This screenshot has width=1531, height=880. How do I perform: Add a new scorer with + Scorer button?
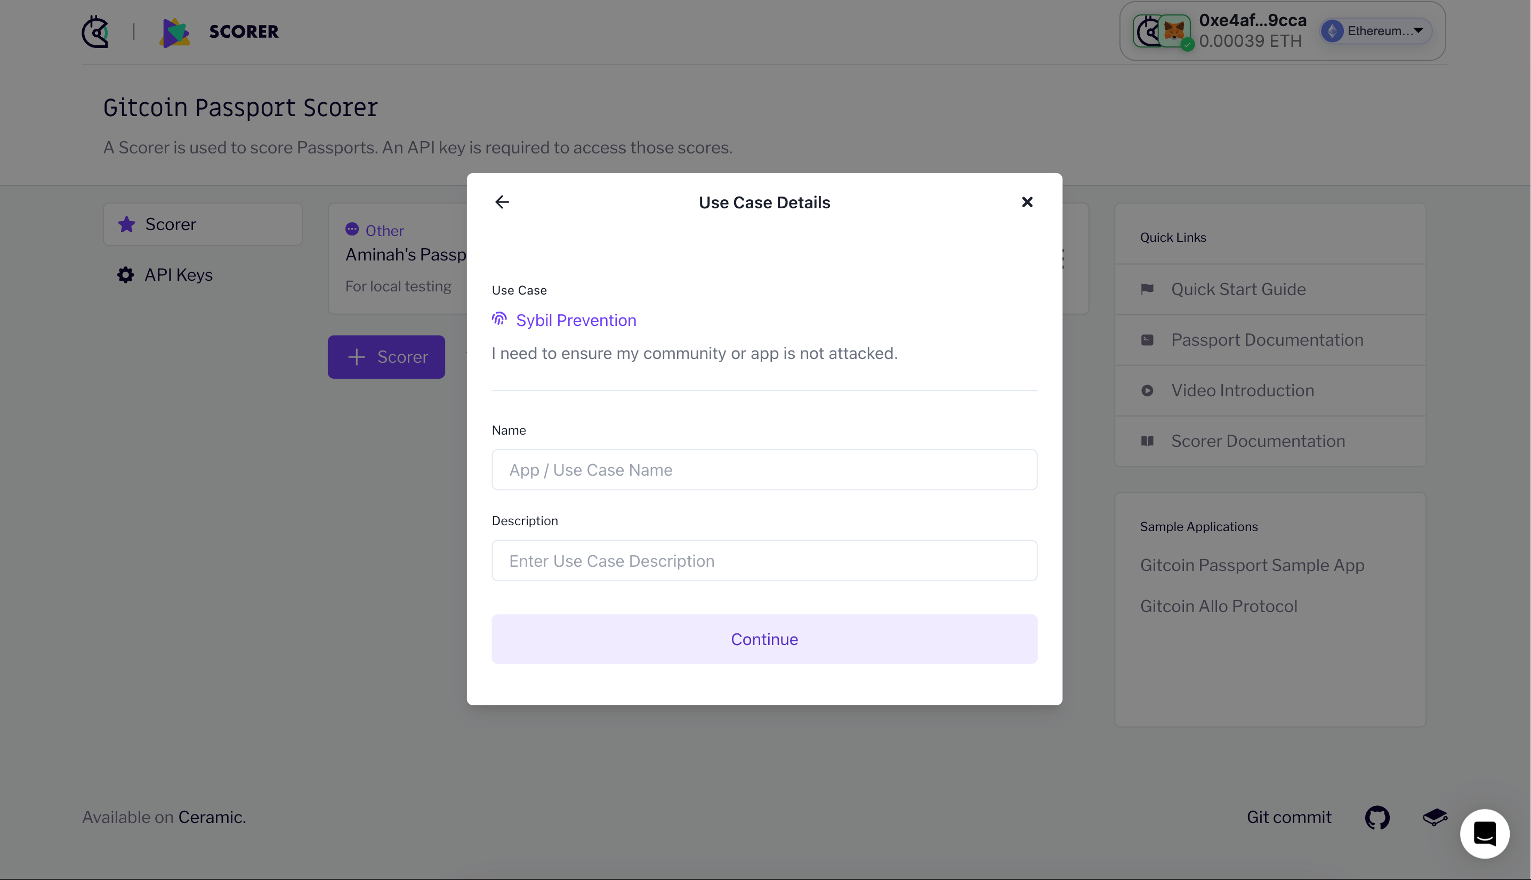point(386,357)
